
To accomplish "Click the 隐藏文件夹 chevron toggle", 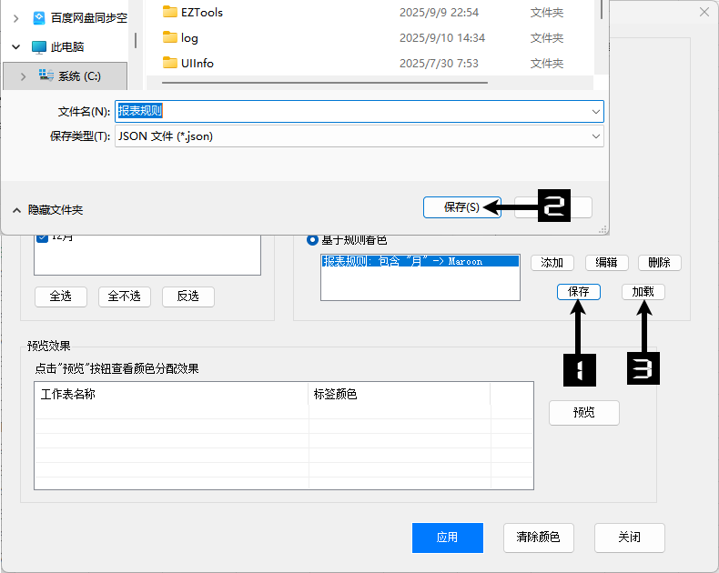I will point(16,209).
